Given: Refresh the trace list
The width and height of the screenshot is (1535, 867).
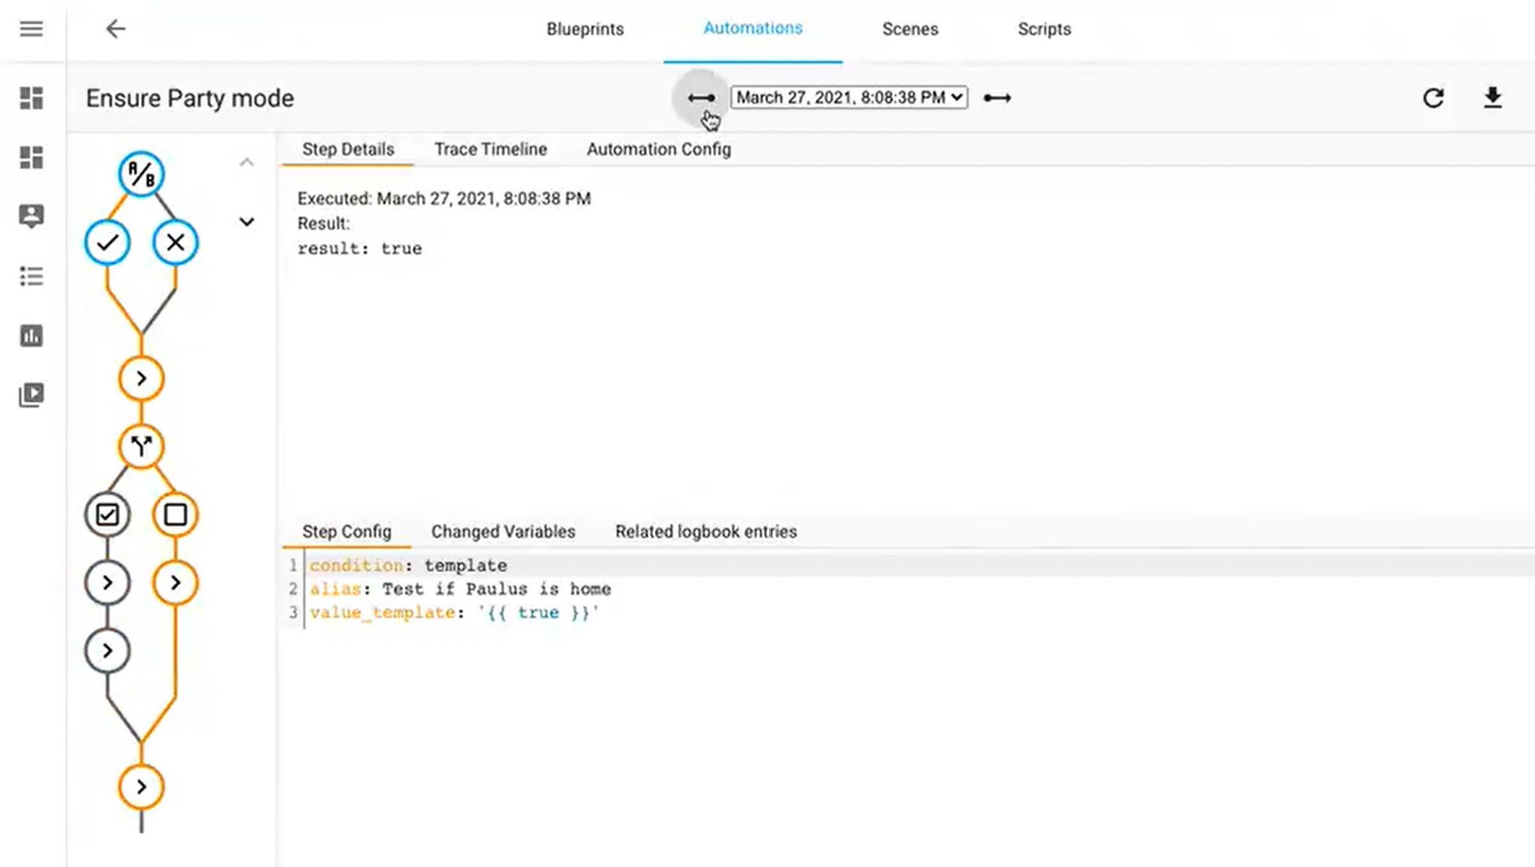Looking at the screenshot, I should (1433, 98).
